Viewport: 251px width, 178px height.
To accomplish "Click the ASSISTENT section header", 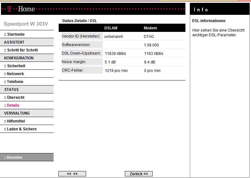I will click(27, 42).
